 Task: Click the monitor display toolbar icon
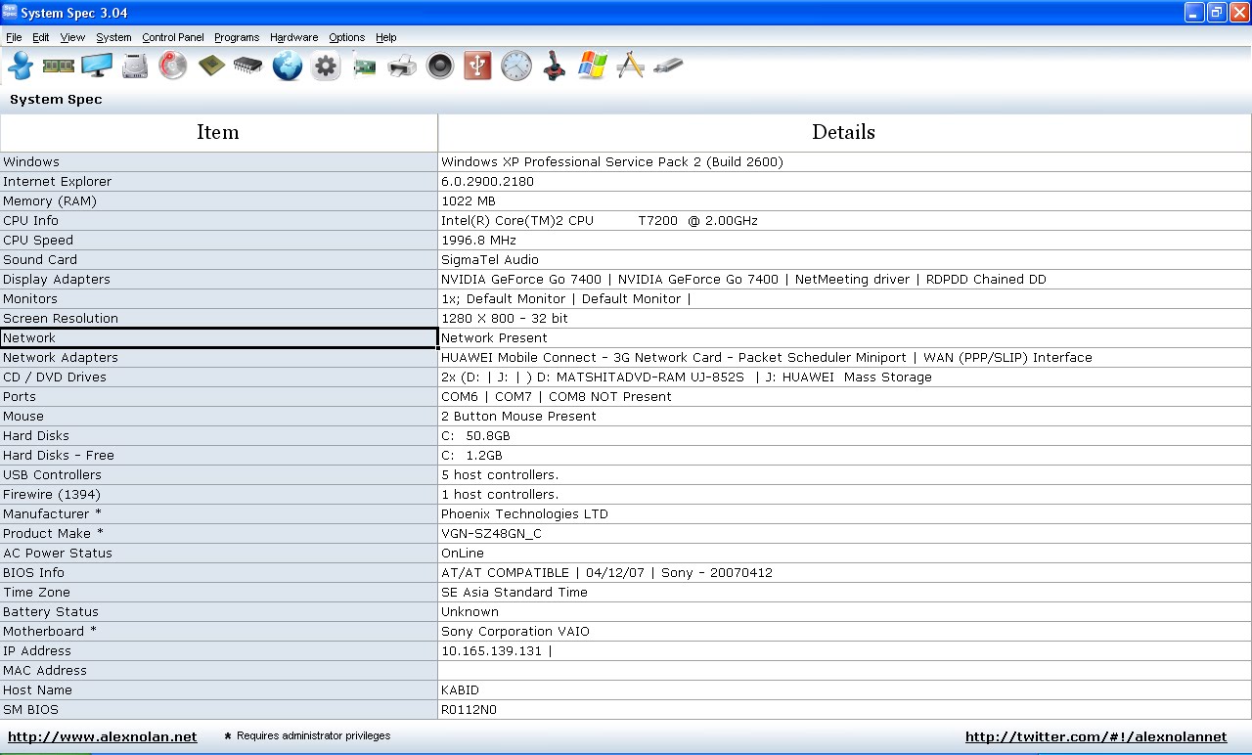coord(97,66)
